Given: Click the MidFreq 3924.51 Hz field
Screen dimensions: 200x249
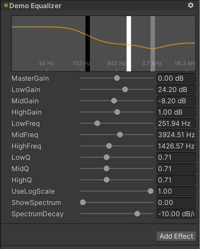Looking at the screenshot, I should click(x=176, y=135).
